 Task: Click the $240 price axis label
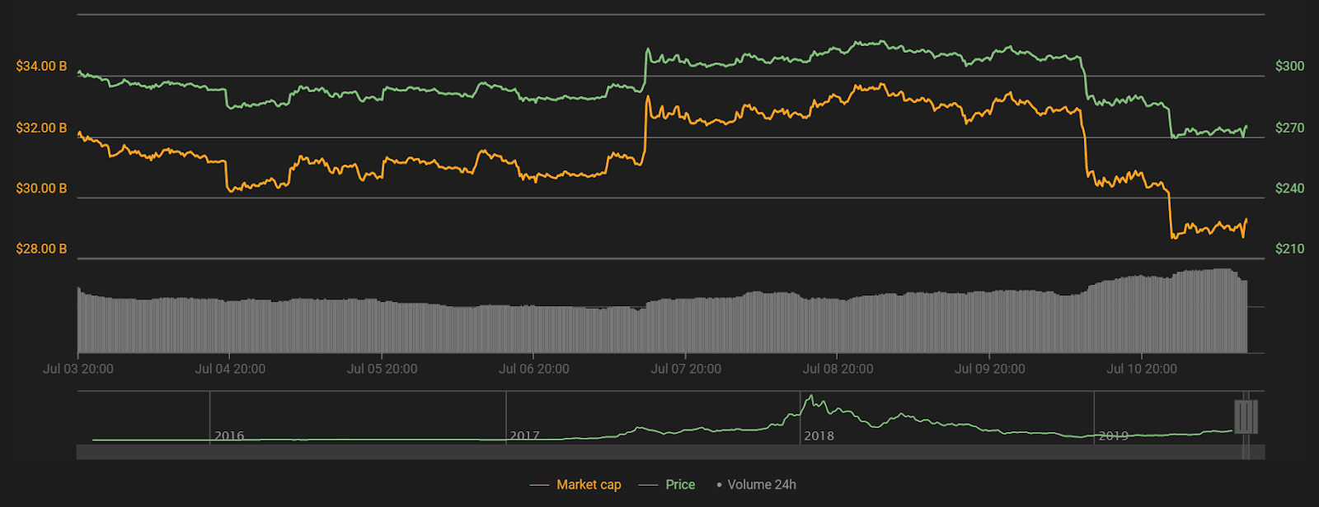click(1289, 188)
